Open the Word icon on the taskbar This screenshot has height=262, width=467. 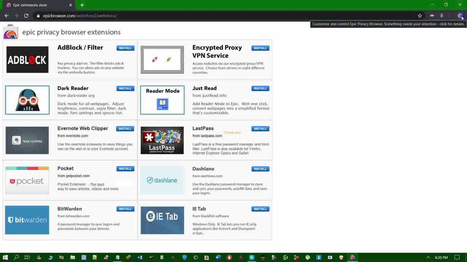(x=218, y=257)
